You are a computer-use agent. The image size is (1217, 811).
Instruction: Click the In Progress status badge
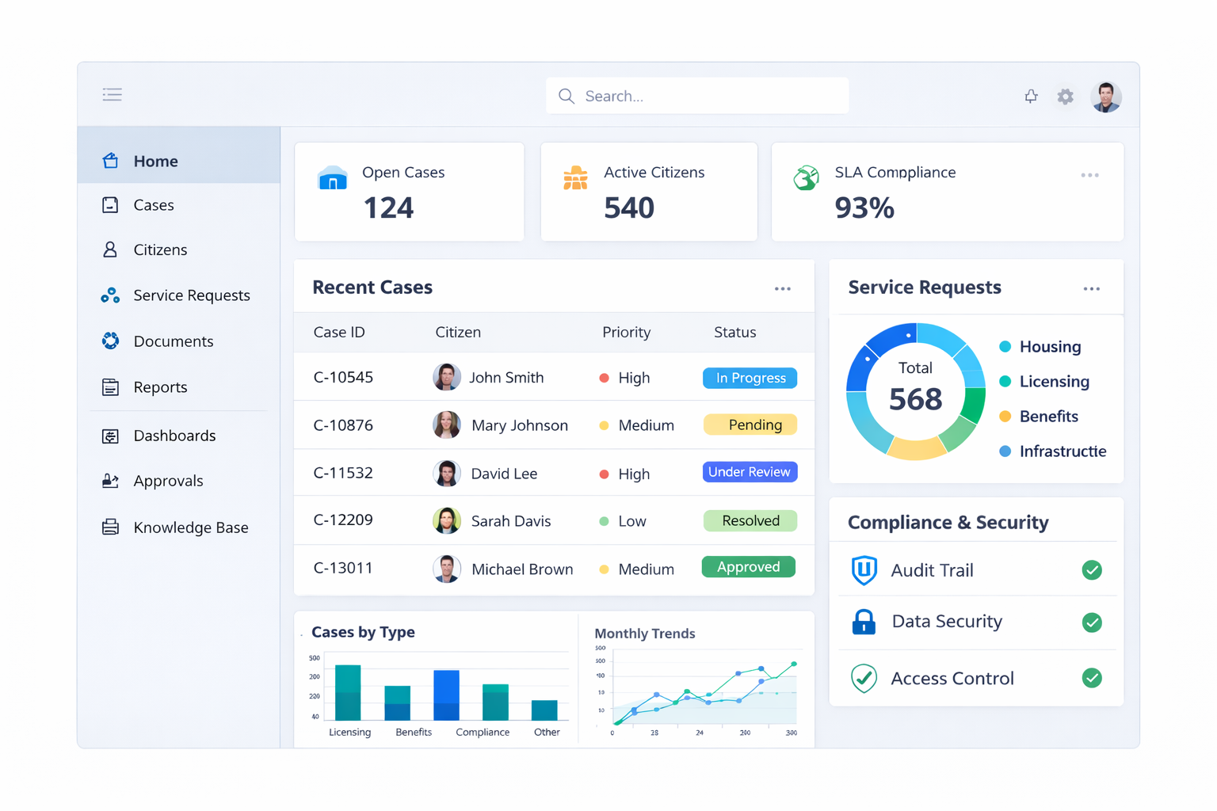click(x=750, y=378)
